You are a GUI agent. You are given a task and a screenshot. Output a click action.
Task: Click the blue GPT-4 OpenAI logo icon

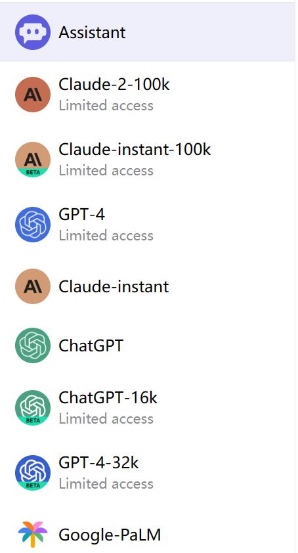click(33, 225)
